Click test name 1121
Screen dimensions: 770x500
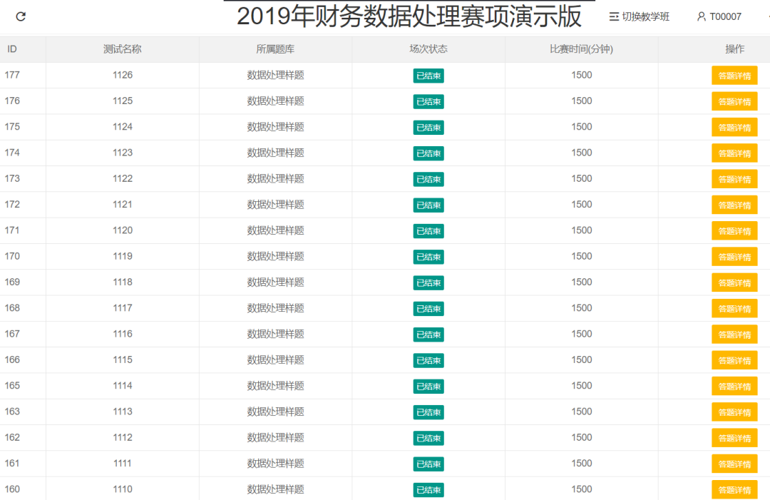point(123,204)
